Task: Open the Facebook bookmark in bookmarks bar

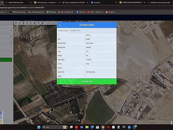Action: (81, 12)
